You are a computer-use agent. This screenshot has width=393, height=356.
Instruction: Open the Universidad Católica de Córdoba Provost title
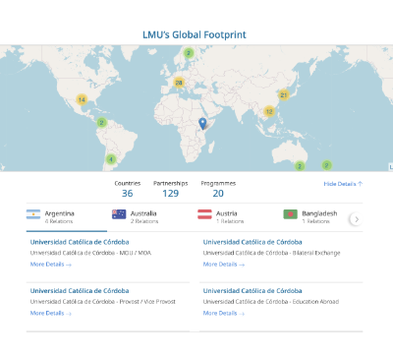80,291
